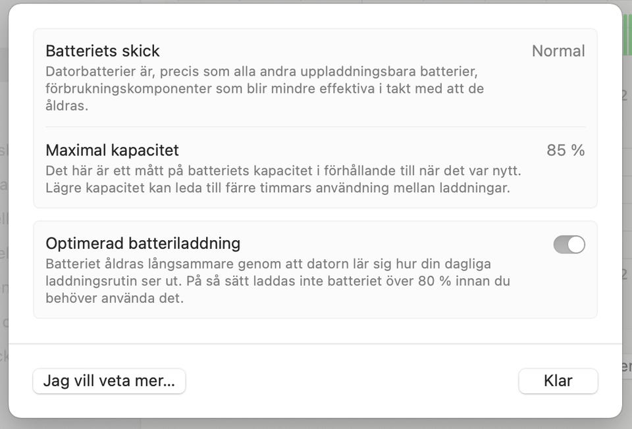Click the Batteriets skick heading
The image size is (632, 429).
[x=103, y=51]
